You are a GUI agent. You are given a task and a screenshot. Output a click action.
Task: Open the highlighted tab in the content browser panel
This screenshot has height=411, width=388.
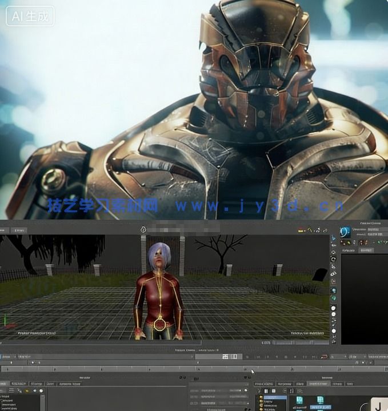click(318, 384)
